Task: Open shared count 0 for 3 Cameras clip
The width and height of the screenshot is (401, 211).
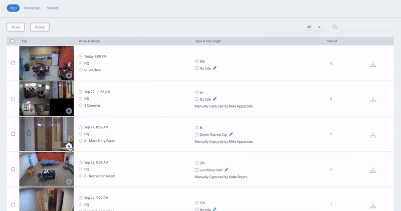Action: (x=331, y=98)
